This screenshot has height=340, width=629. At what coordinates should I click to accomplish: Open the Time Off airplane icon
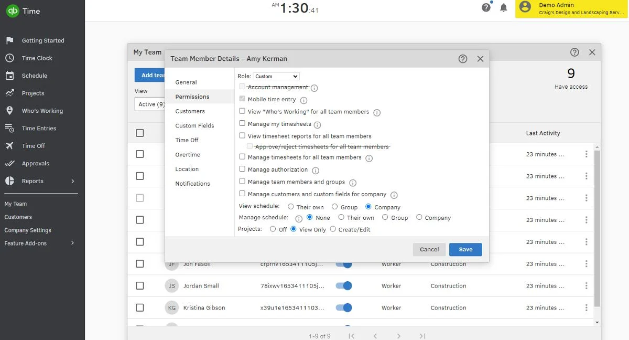[9, 146]
